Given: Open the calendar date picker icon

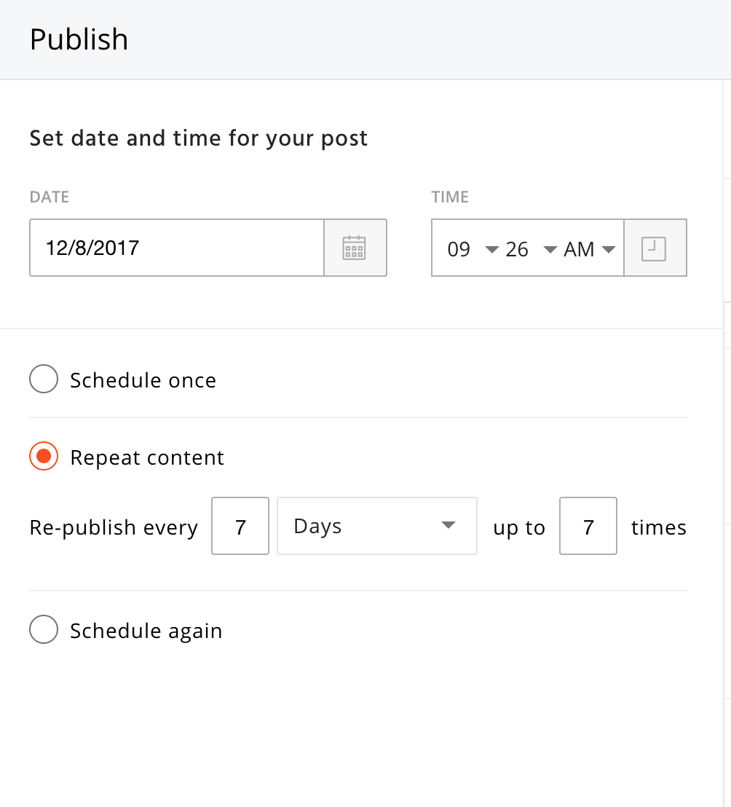Looking at the screenshot, I should click(355, 248).
